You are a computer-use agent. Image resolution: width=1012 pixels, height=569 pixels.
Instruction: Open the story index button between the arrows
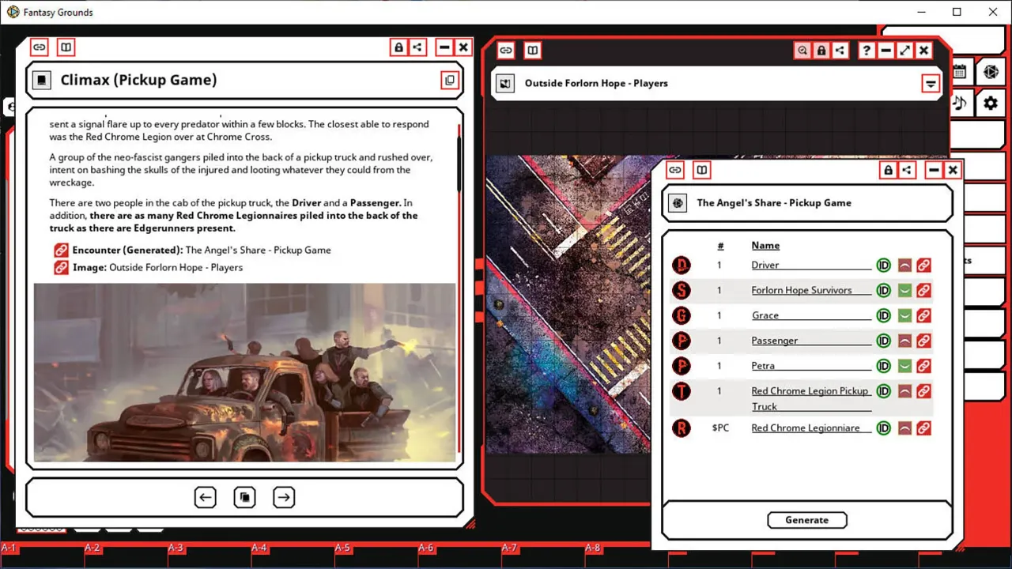[245, 497]
